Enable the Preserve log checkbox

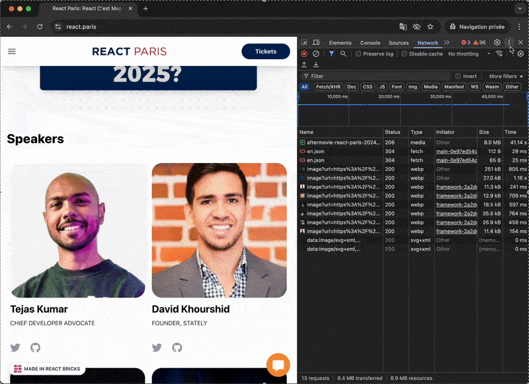coord(358,54)
